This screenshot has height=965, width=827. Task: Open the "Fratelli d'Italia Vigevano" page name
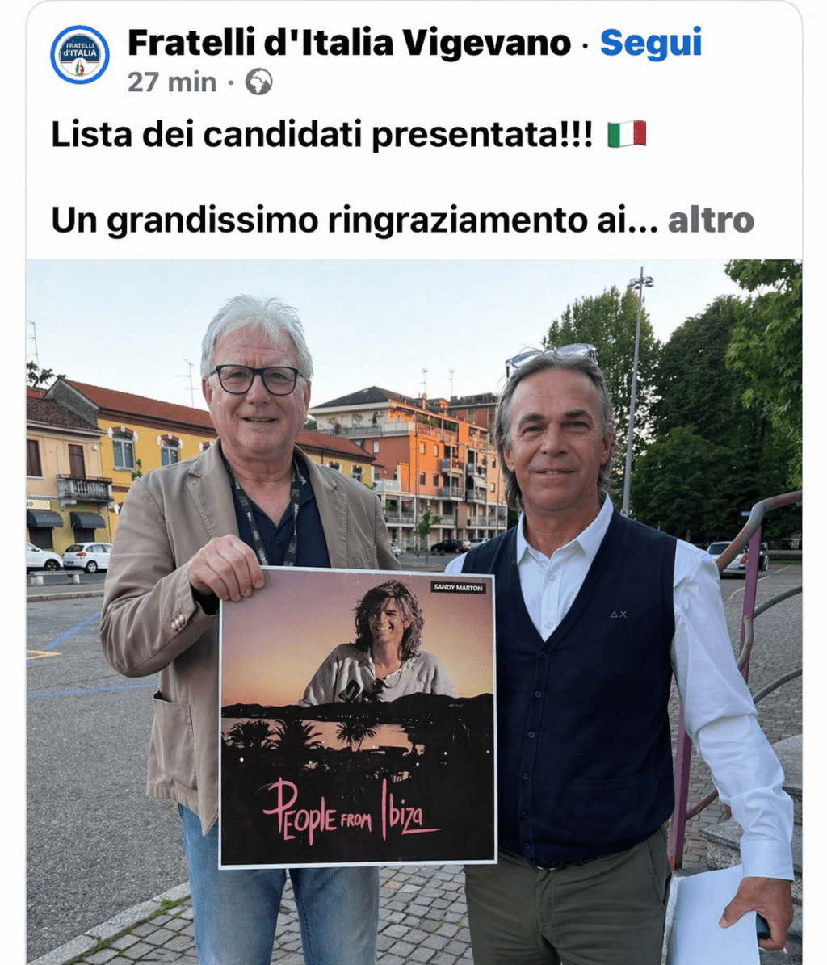tap(349, 43)
